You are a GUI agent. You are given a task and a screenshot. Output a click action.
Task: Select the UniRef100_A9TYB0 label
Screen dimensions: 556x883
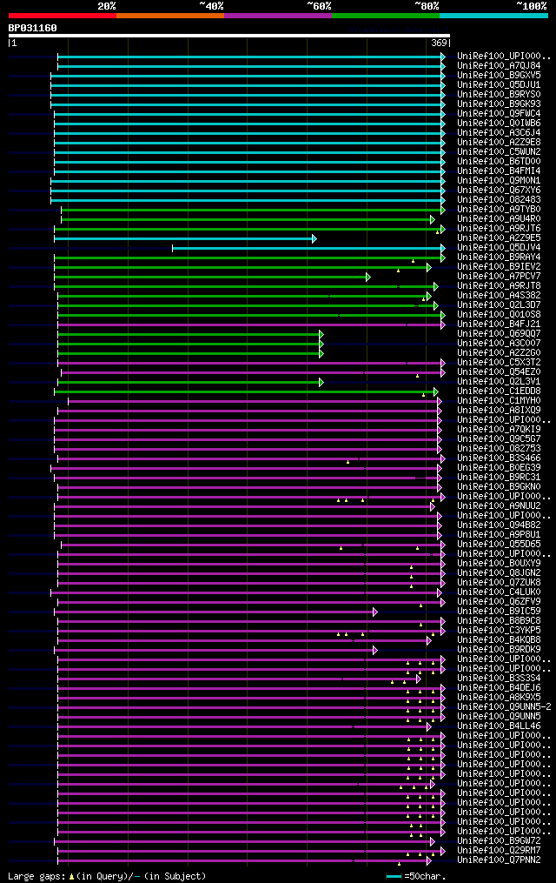[x=500, y=210]
